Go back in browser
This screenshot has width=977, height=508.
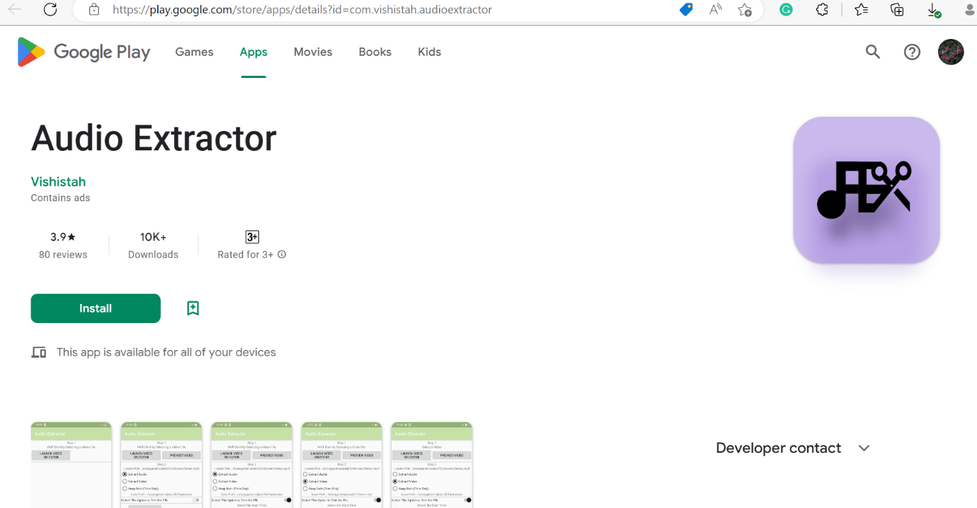pyautogui.click(x=14, y=10)
